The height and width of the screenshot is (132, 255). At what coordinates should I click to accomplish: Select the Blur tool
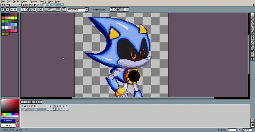tap(252, 55)
